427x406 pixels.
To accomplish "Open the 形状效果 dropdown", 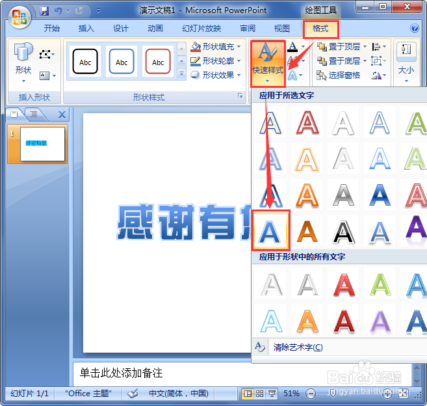I will click(x=216, y=75).
